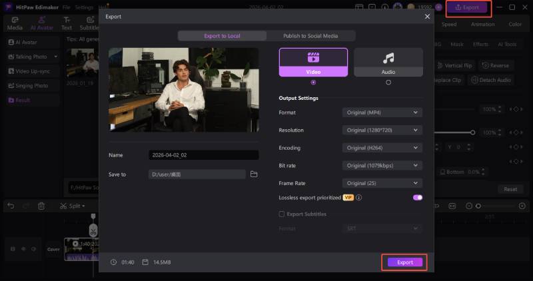
Task: Open the subtitle Format SRT dropdown
Action: [382, 228]
